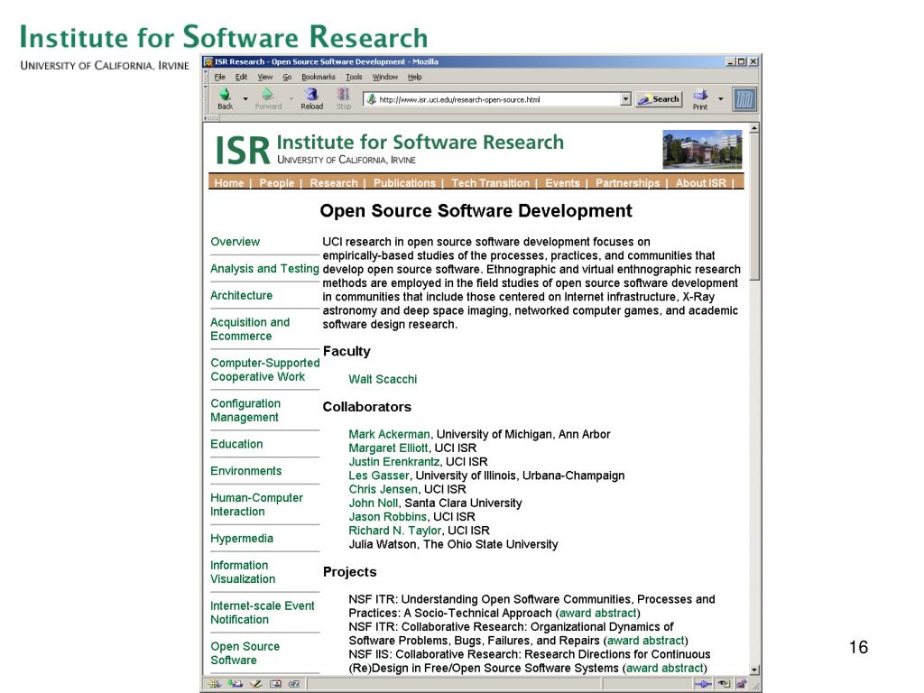
Task: Open Architecture sidebar link
Action: pyautogui.click(x=241, y=295)
